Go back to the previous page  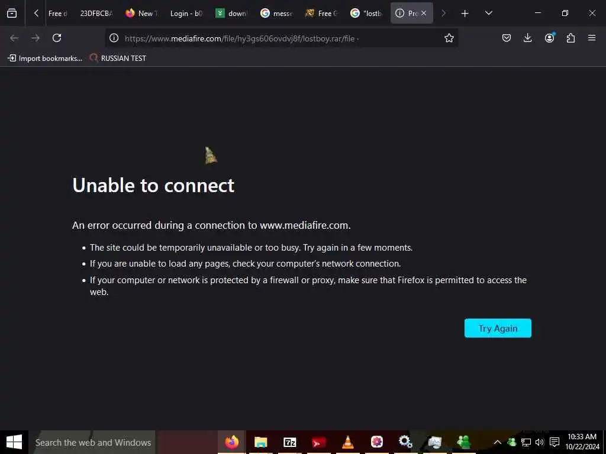(14, 38)
